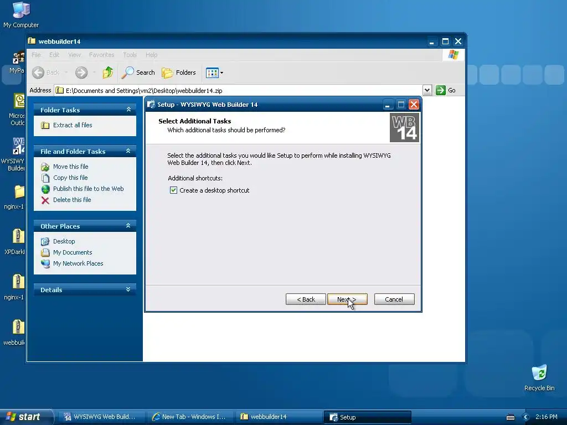Click the Extract all files zip icon
Image resolution: width=567 pixels, height=425 pixels.
point(45,126)
